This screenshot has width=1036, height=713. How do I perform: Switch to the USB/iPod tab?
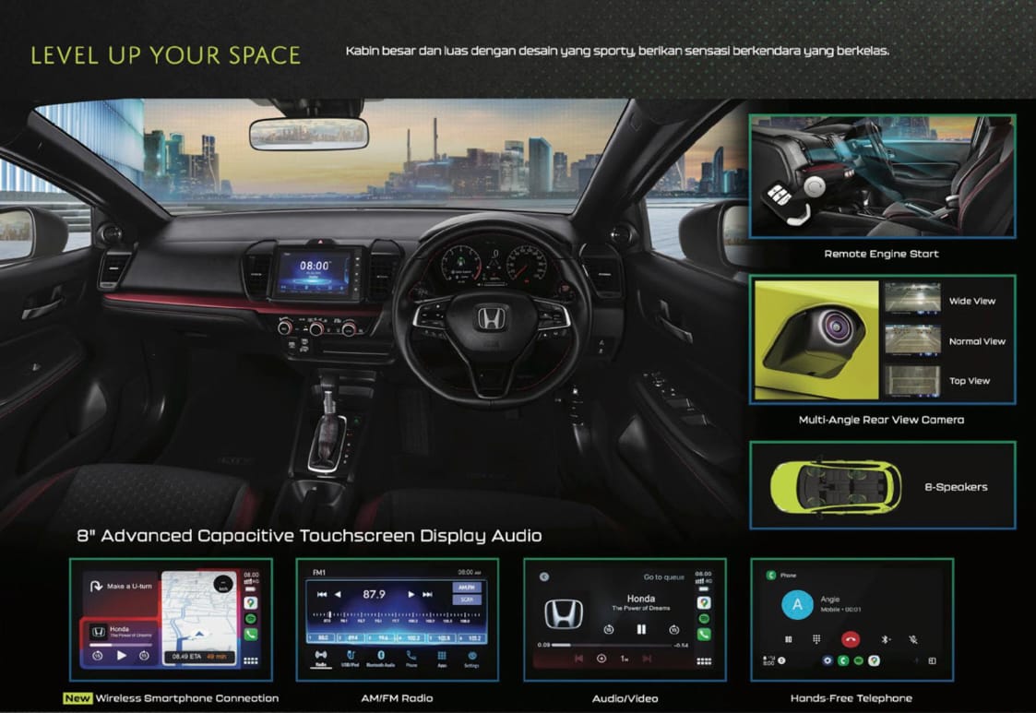coord(351,659)
